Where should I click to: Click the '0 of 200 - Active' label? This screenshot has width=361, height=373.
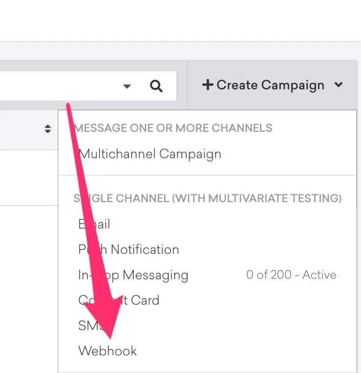pos(291,275)
